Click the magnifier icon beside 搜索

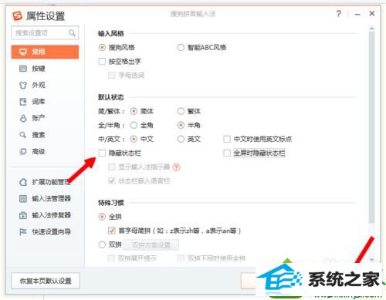pos(23,135)
